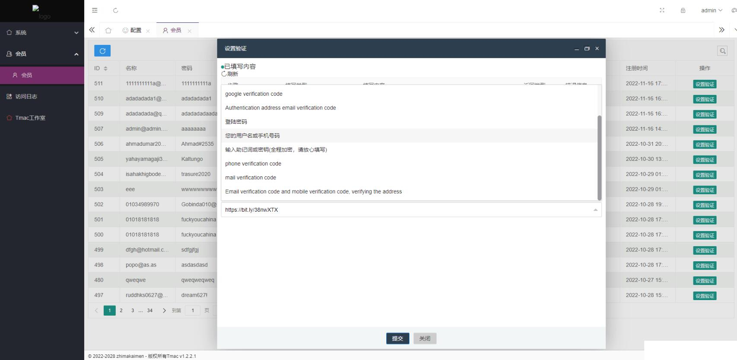Enter fullscreen mode via top bar icon

pos(662,10)
